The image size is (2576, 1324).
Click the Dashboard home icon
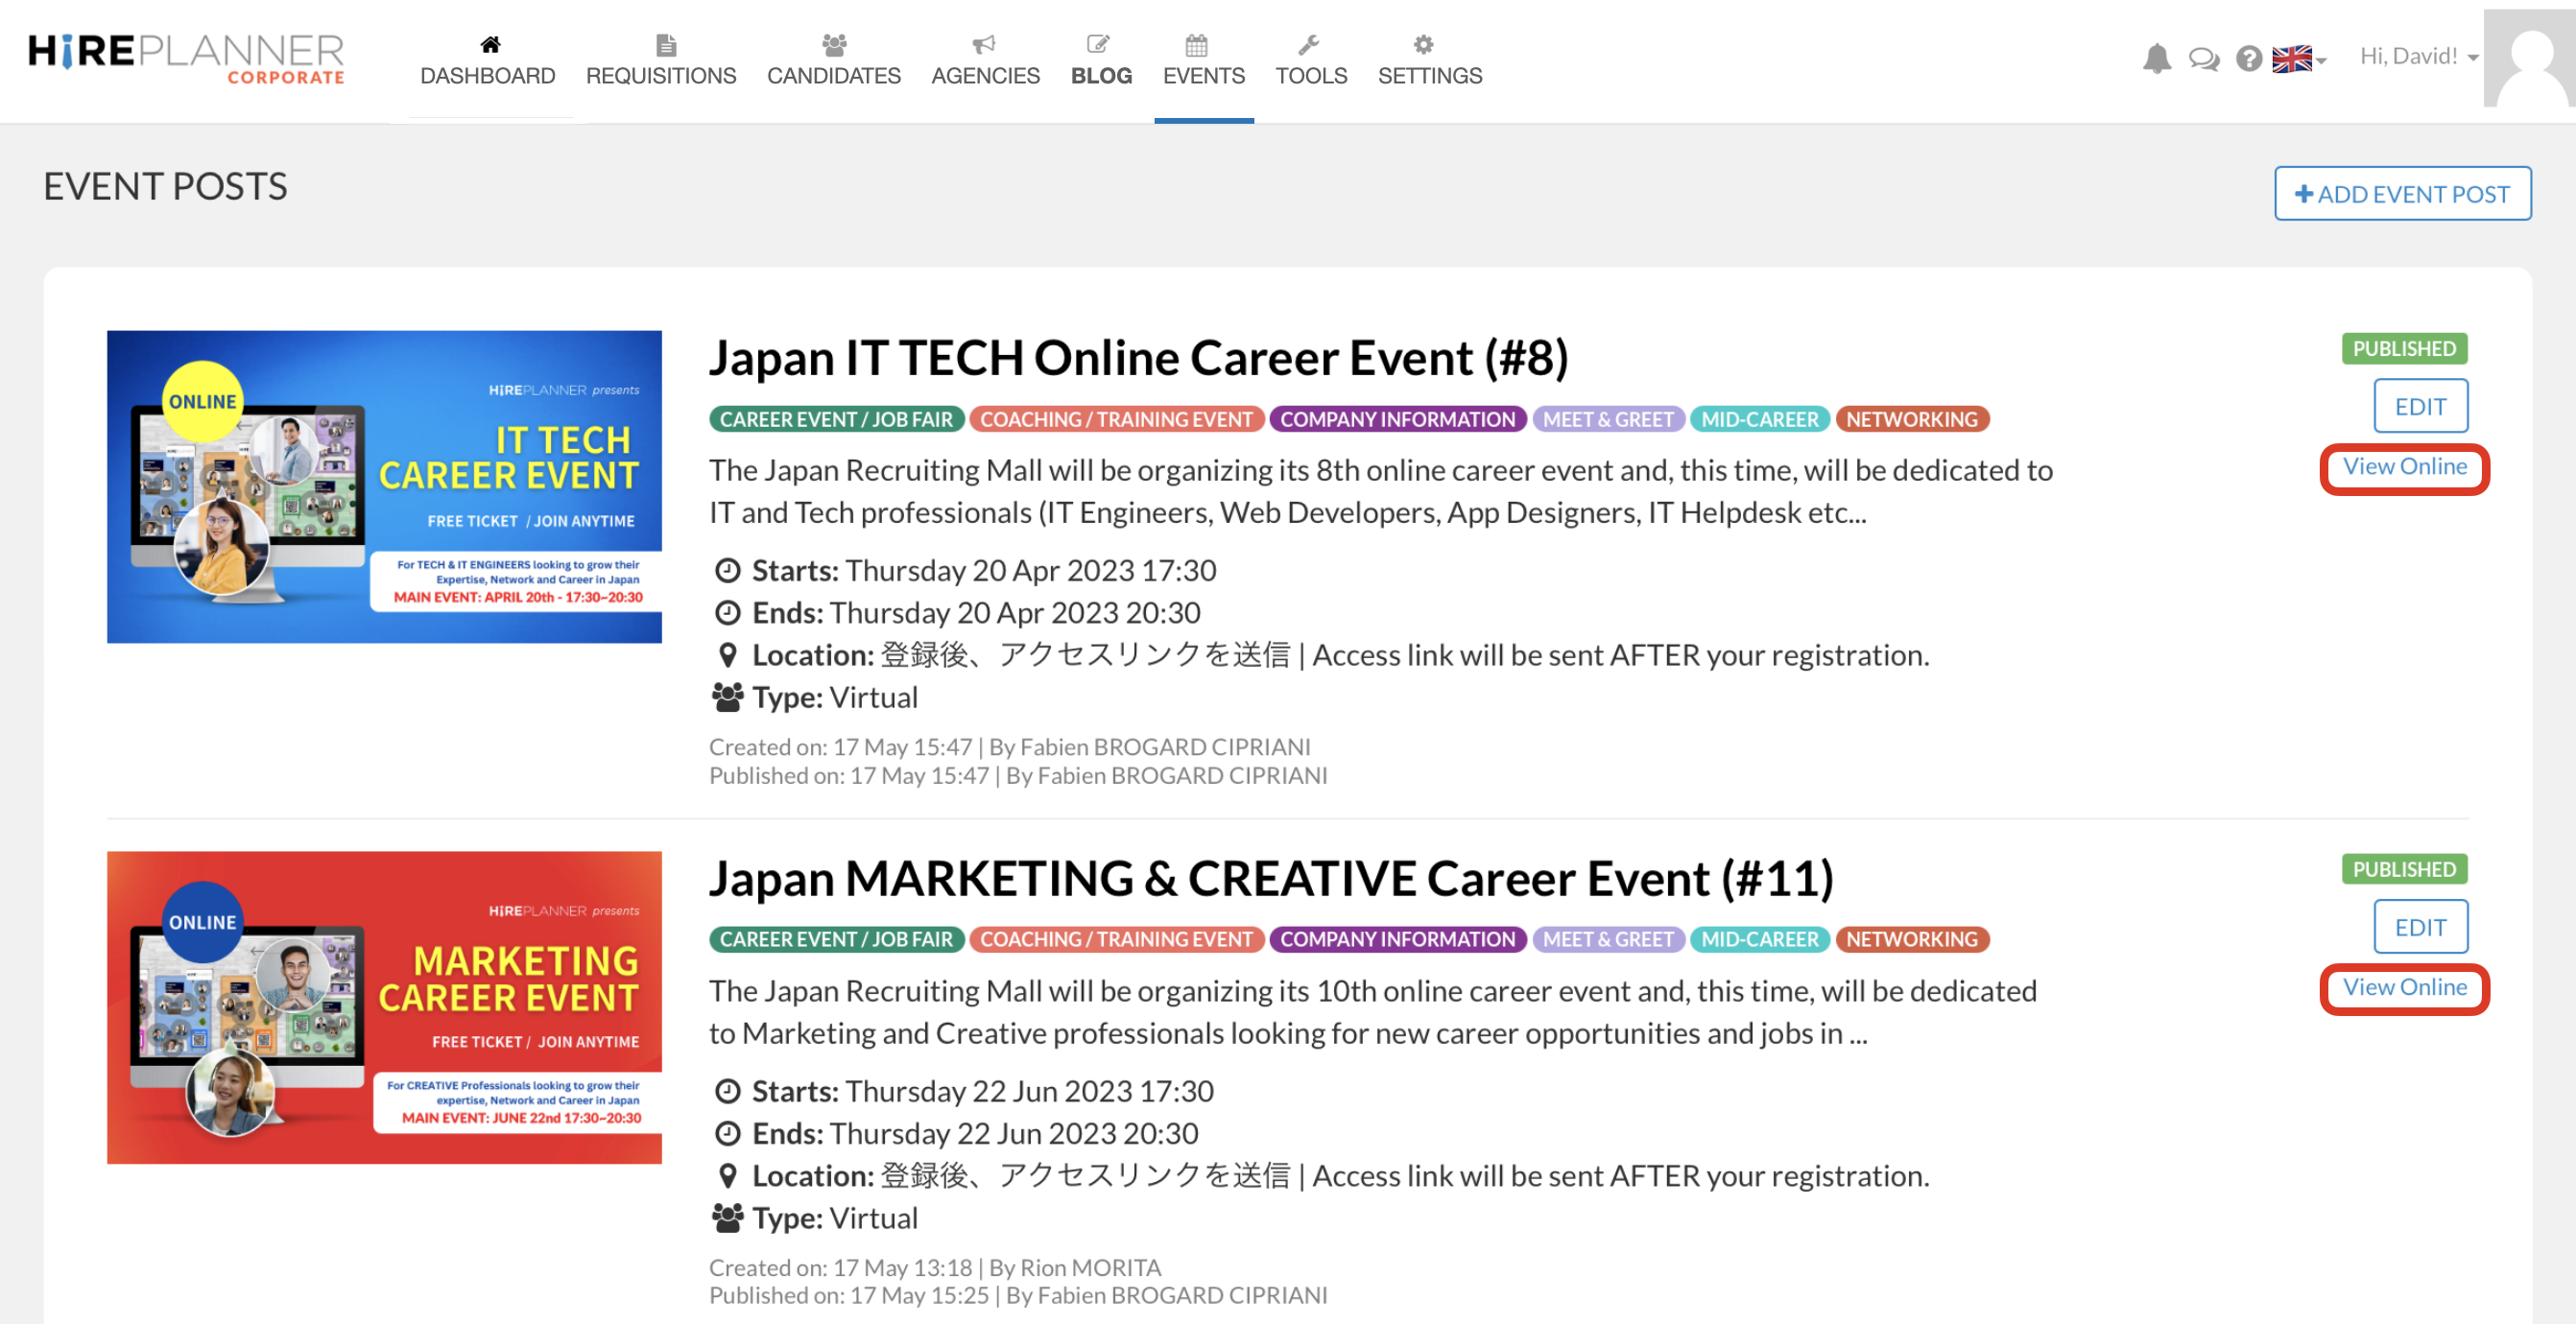click(x=489, y=44)
